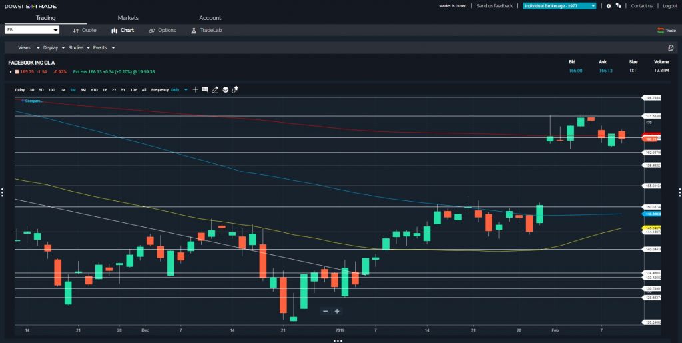The height and width of the screenshot is (343, 682).
Task: Set chart range to 2Y
Action: [114, 89]
